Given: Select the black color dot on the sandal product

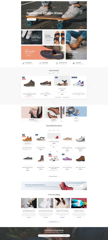Looking at the screenshot, I should (62, 94).
